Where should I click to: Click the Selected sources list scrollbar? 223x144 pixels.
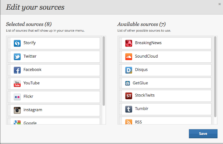pos(104,71)
